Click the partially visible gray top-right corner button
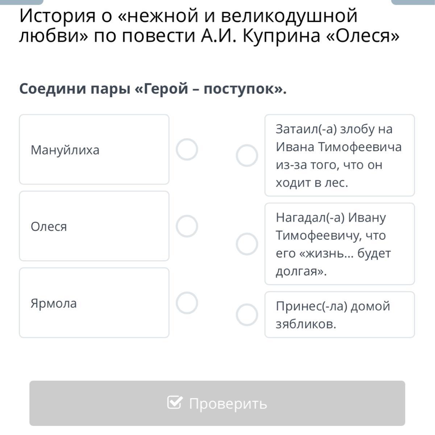435x435 pixels. point(413,2)
